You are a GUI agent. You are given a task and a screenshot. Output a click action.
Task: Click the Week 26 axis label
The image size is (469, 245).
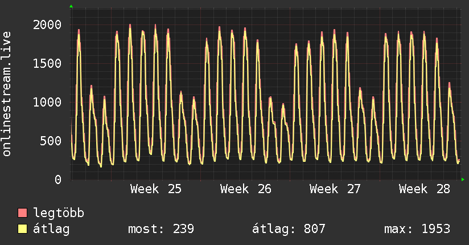[x=245, y=189]
